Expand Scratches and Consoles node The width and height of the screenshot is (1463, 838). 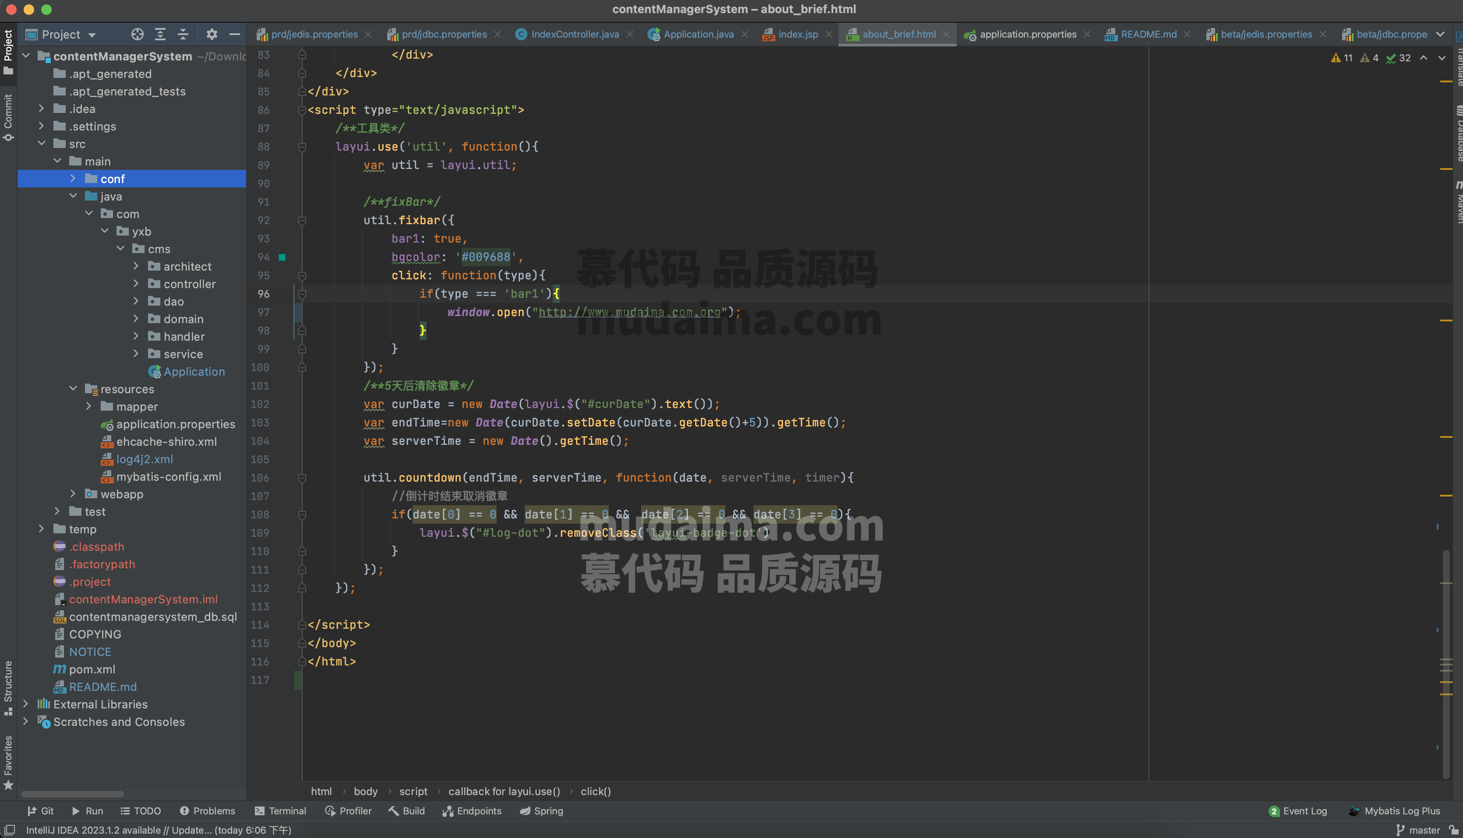(25, 721)
